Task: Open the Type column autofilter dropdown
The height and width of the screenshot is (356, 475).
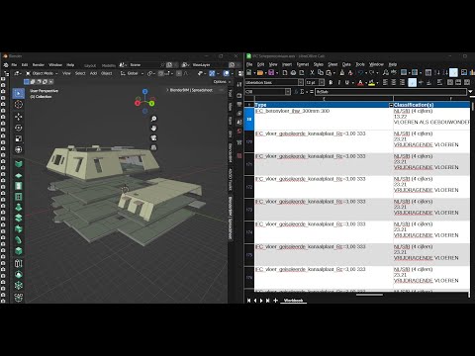Action: (391, 105)
